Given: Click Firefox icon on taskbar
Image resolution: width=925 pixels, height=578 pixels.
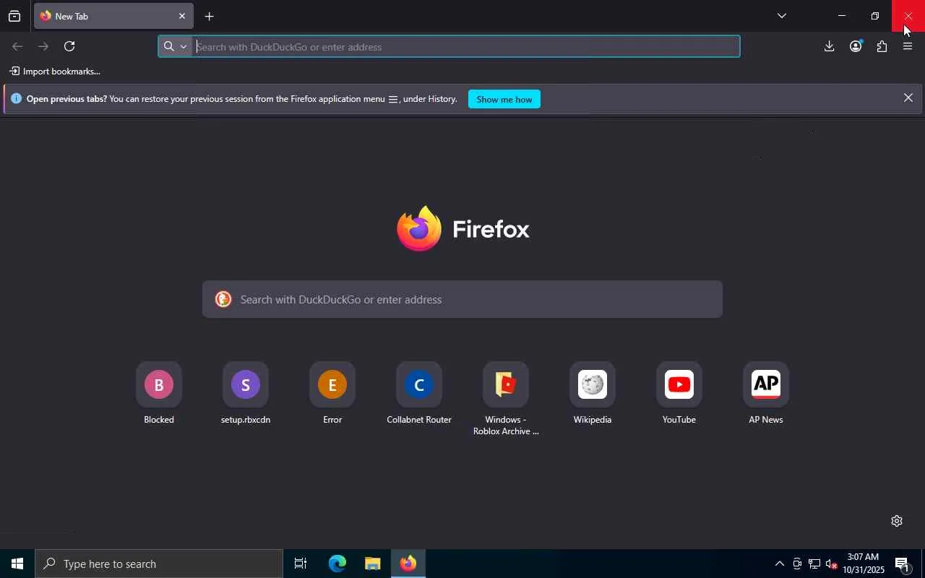Looking at the screenshot, I should click(408, 564).
